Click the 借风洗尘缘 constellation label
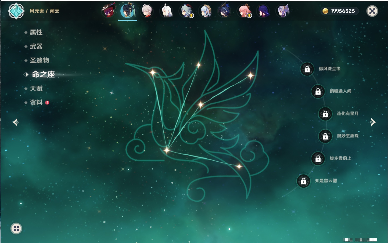Viewport: 388px width, 243px height. [x=329, y=69]
